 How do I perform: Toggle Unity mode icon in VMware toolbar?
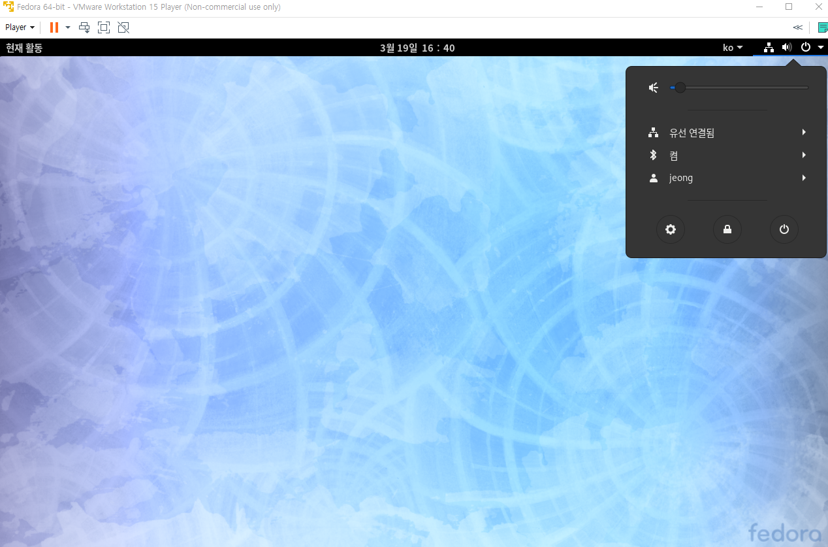click(x=123, y=27)
